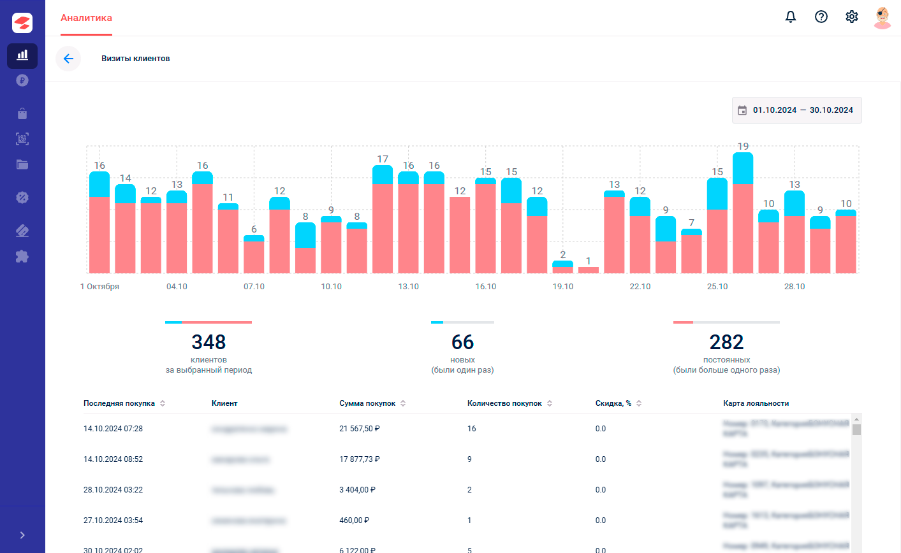901x553 pixels.
Task: Click the chart bar labeled 6
Action: tap(254, 254)
